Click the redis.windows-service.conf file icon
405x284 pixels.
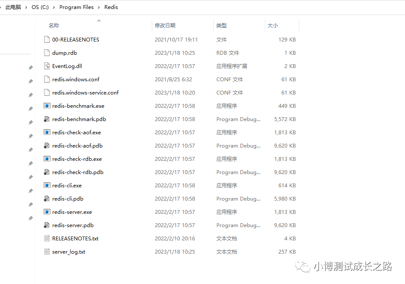click(x=47, y=92)
